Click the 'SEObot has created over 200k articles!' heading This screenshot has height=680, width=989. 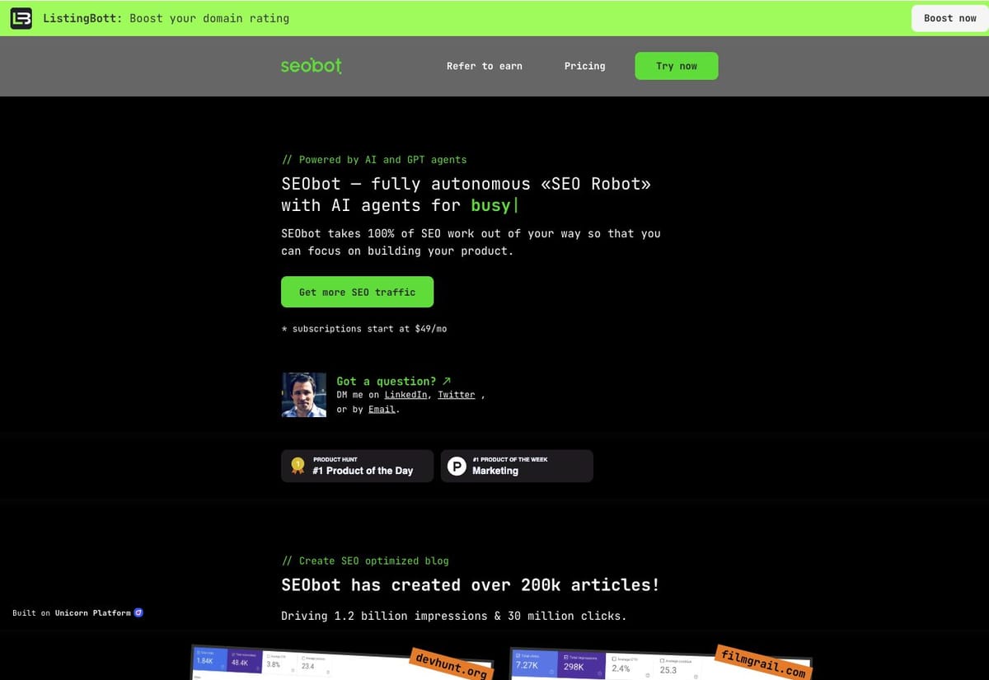pos(470,584)
